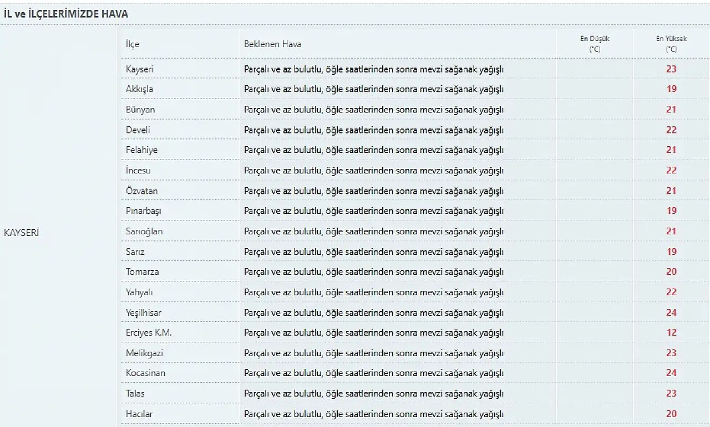710x427 pixels.
Task: Click the Erciyes K.M. entry
Action: 149,333
